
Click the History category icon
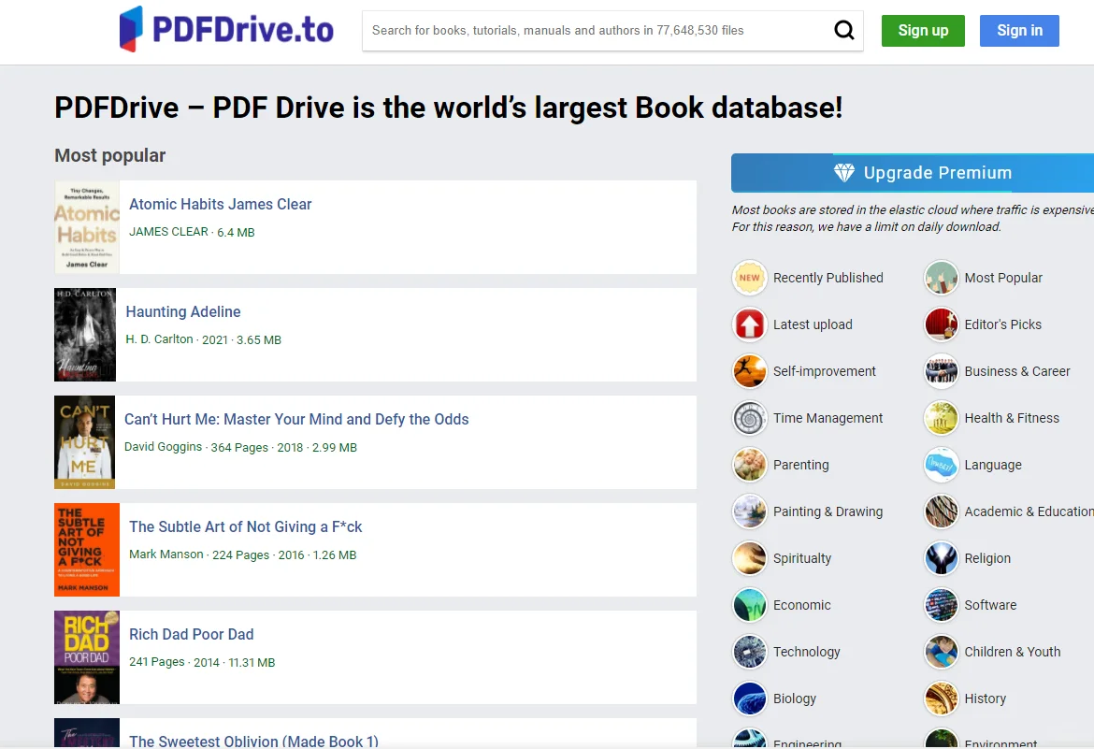(942, 699)
